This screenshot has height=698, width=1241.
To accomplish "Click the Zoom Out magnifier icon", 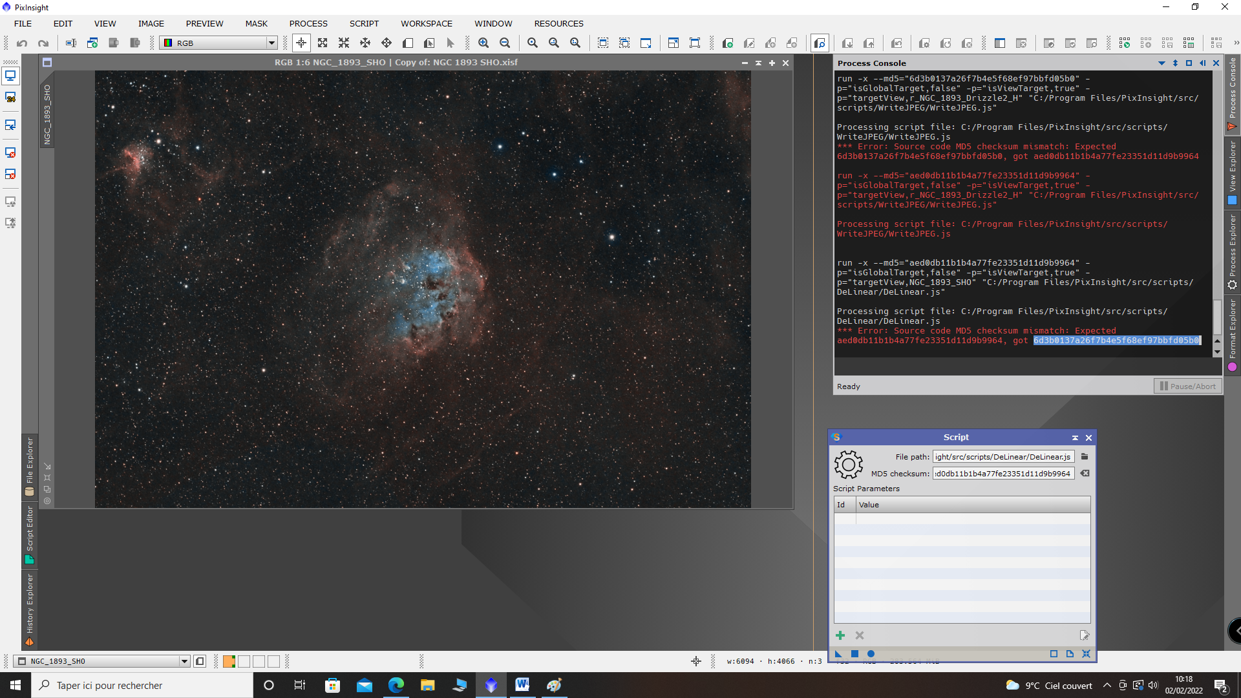I will click(x=505, y=43).
